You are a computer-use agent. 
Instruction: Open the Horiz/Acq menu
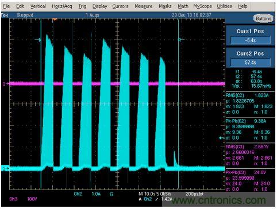click(x=62, y=6)
